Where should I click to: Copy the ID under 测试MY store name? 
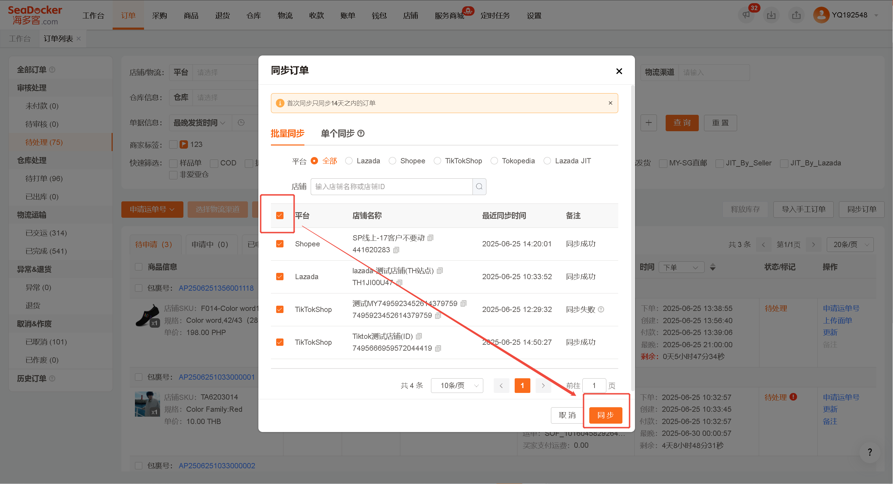438,315
